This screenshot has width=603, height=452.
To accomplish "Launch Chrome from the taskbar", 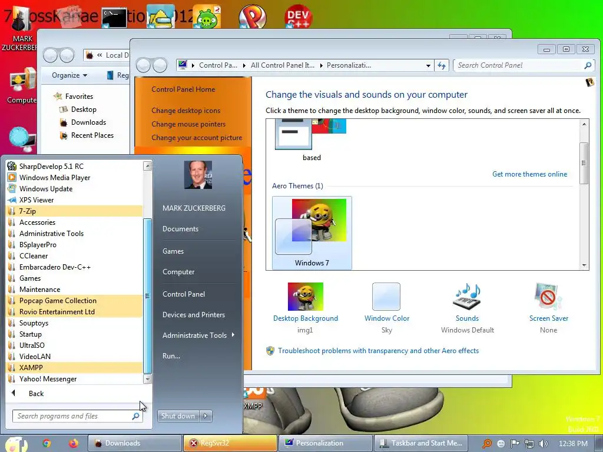I will (x=47, y=443).
